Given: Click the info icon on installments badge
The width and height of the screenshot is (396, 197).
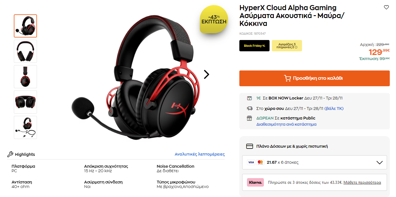Looking at the screenshot, I should coord(296,47).
